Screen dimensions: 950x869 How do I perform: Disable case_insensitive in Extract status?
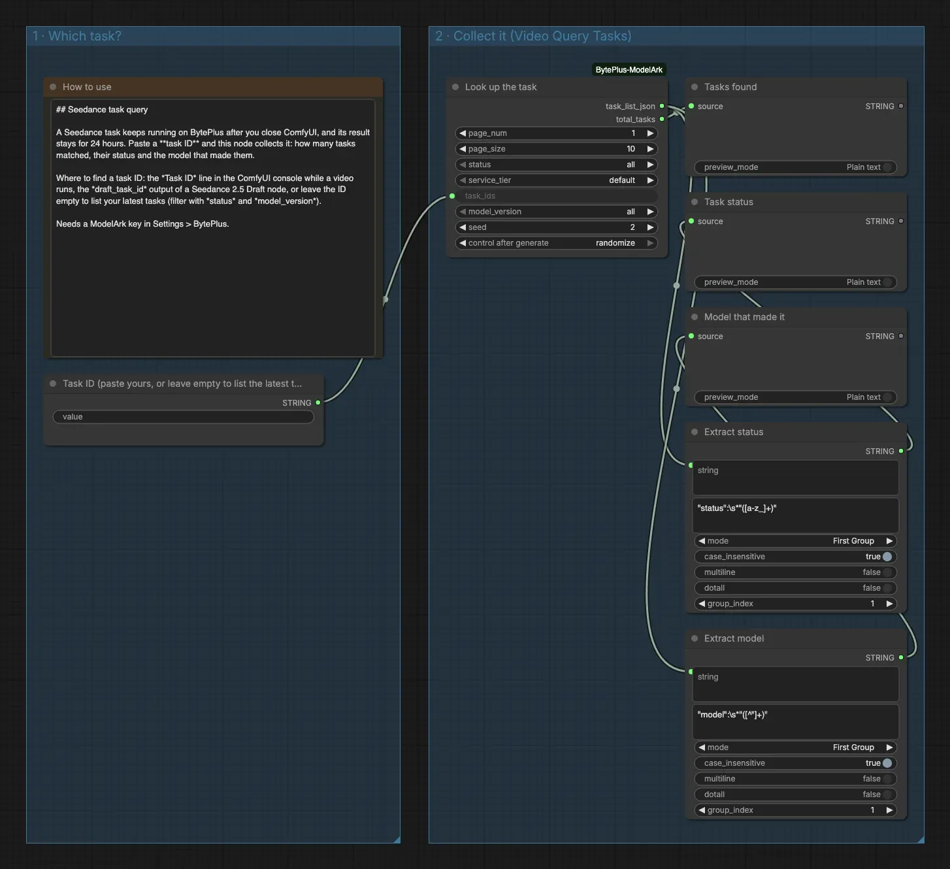795,557
